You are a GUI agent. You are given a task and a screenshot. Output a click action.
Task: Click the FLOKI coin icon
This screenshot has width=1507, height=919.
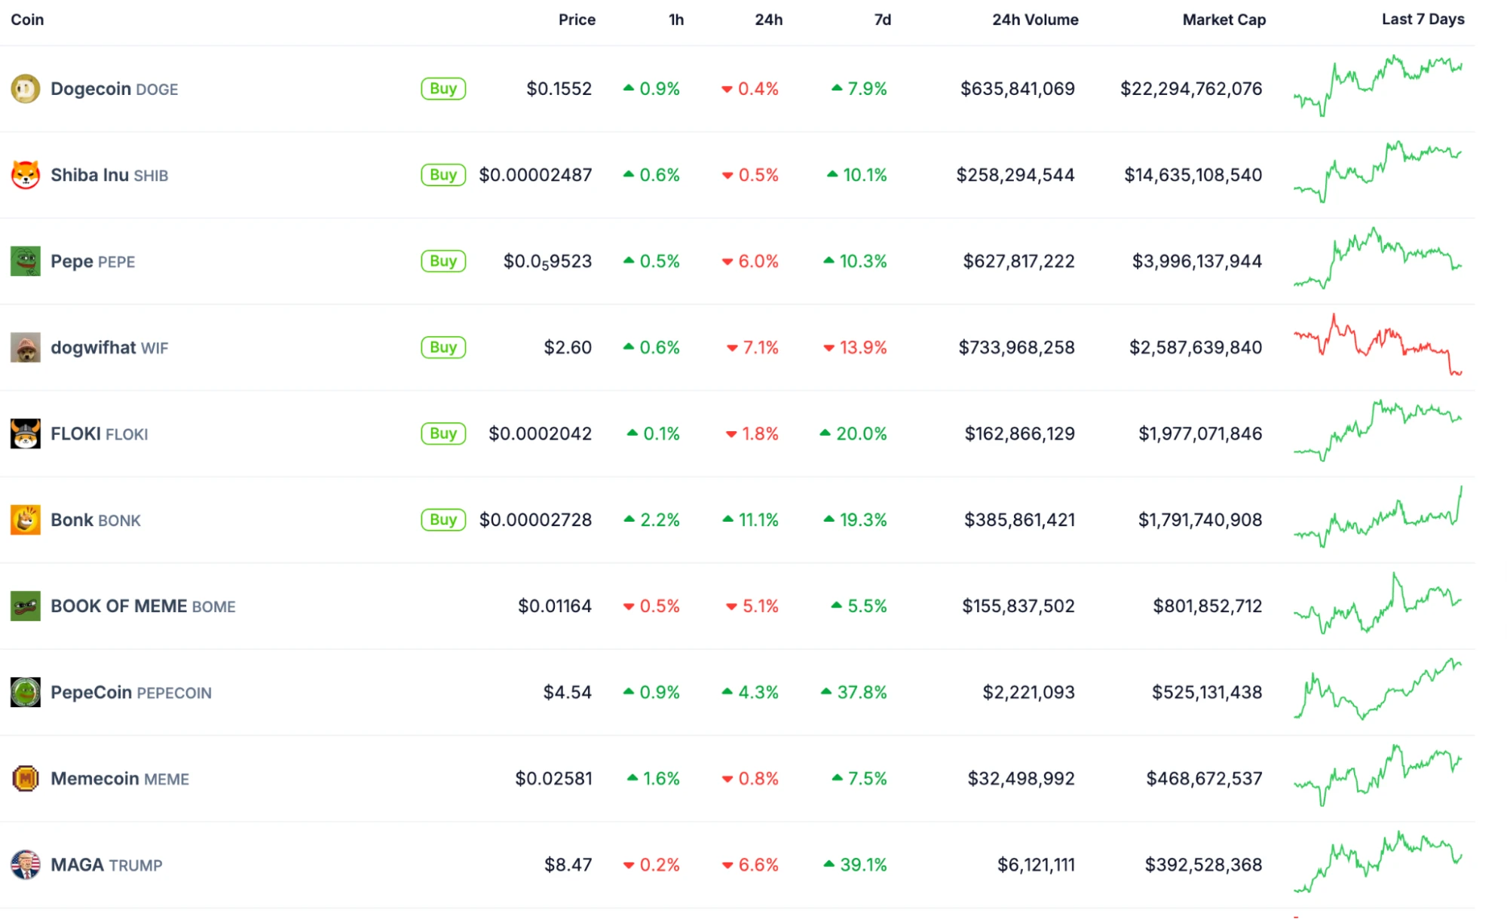tap(25, 433)
